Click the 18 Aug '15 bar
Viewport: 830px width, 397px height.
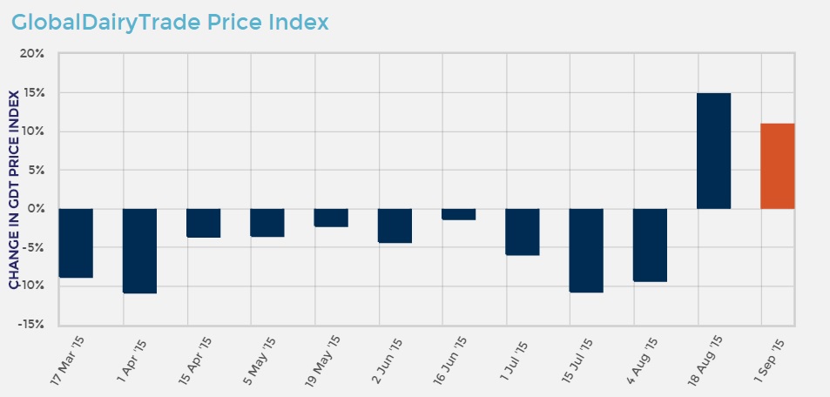click(x=713, y=151)
